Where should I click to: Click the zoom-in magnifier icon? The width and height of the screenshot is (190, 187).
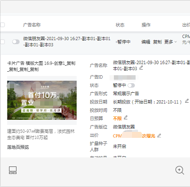click(x=179, y=170)
